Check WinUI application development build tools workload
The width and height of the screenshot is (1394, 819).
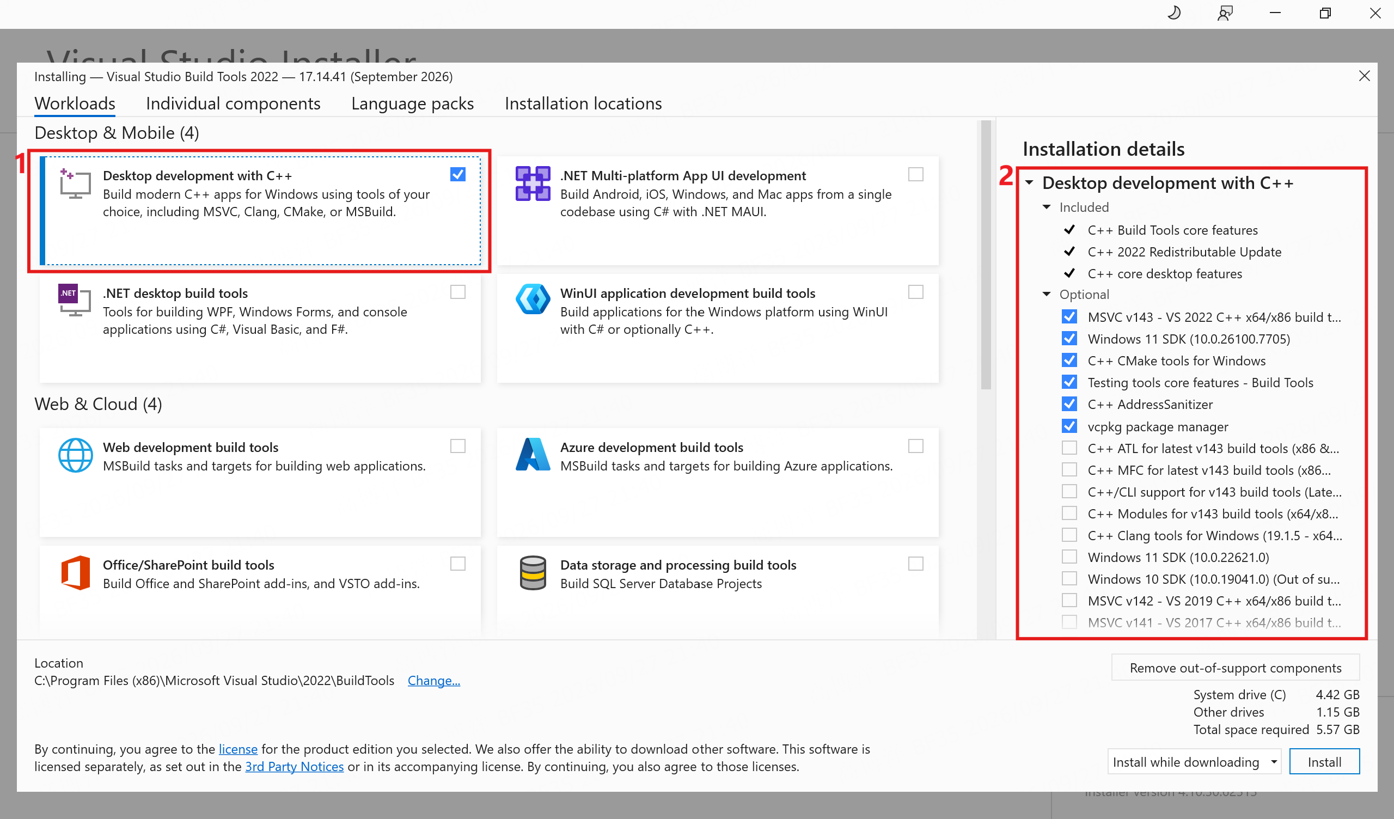tap(915, 292)
